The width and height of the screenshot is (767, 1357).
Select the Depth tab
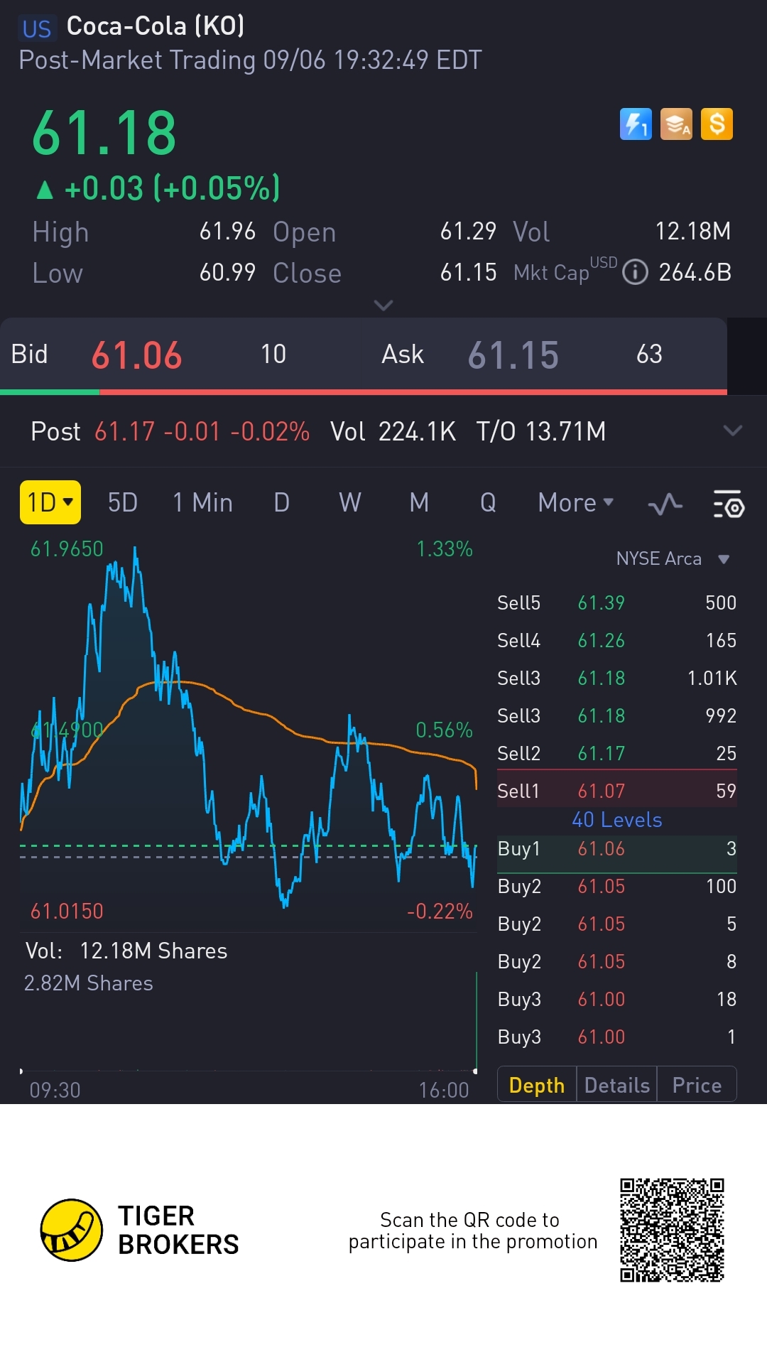click(x=537, y=1085)
